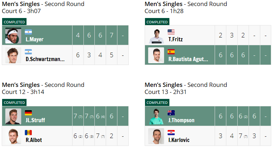Image resolution: width=273 pixels, height=148 pixels.
Task: Open R.Albot player photo
Action: 13,136
